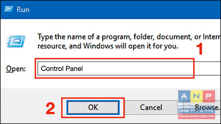Click the yellow letter N logo tile

coord(196,96)
